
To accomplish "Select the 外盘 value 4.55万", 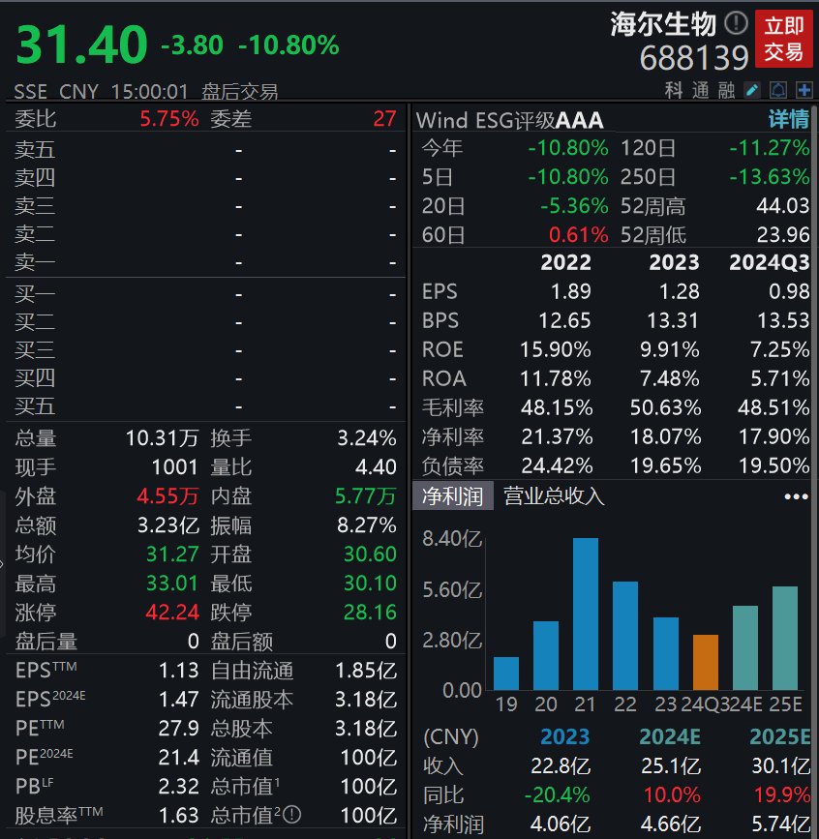I will click(167, 496).
